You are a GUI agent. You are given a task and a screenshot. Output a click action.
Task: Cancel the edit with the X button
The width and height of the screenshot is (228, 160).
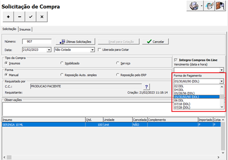pyautogui.click(x=42, y=17)
